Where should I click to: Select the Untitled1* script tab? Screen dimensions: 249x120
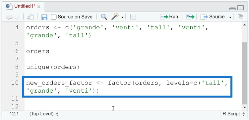tap(24, 6)
